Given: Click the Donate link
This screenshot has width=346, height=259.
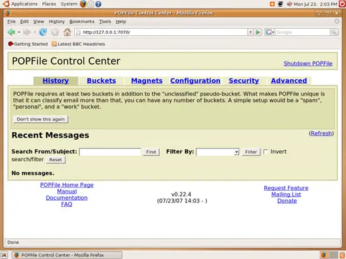Looking at the screenshot, I should pyautogui.click(x=287, y=201).
